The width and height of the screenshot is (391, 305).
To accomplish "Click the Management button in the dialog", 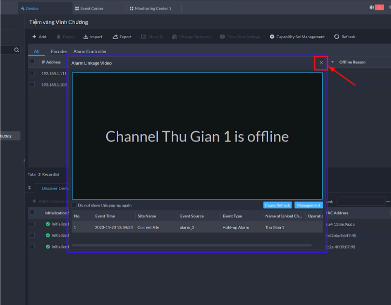I will (308, 205).
